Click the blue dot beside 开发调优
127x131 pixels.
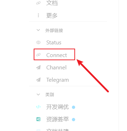coord(73,107)
